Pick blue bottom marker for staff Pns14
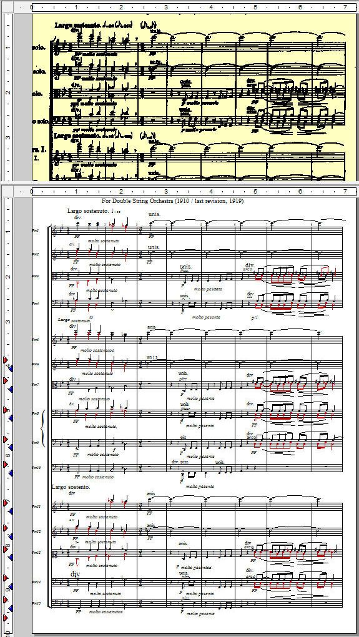Viewport: 359px width, 637px height. [x=11, y=586]
